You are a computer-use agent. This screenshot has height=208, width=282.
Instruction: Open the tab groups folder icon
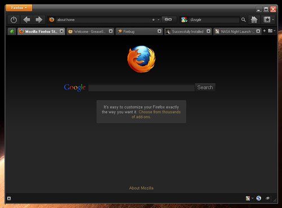270,30
